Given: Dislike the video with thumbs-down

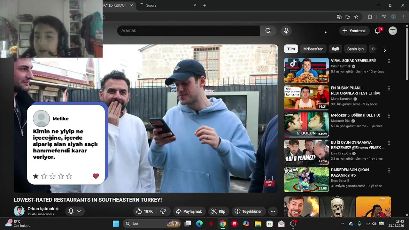Looking at the screenshot, I should coord(163,211).
